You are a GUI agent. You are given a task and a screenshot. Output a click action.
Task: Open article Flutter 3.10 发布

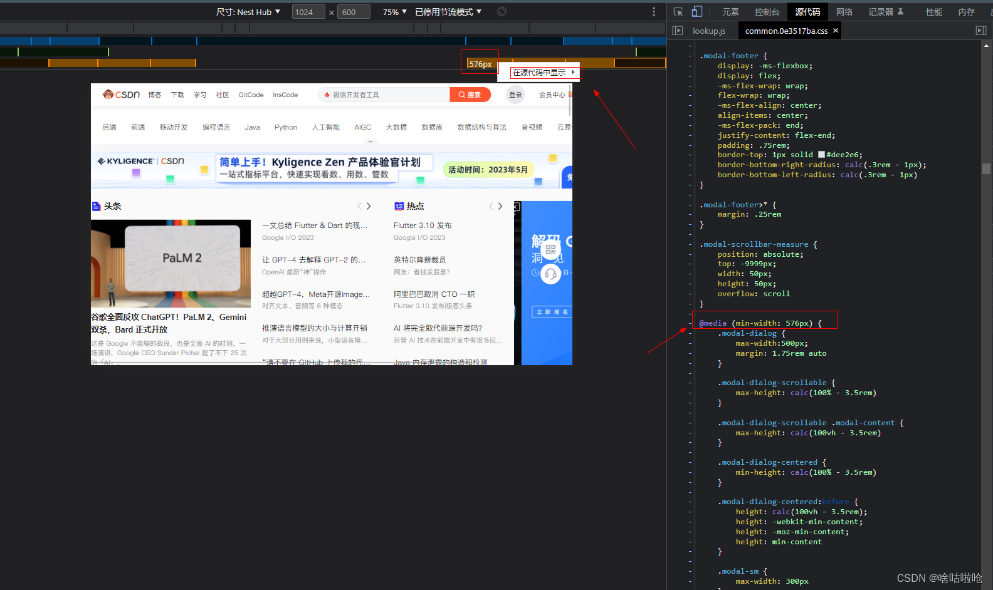[x=423, y=225]
